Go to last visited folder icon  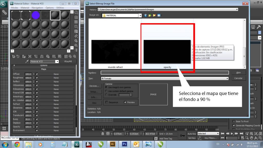146,15
